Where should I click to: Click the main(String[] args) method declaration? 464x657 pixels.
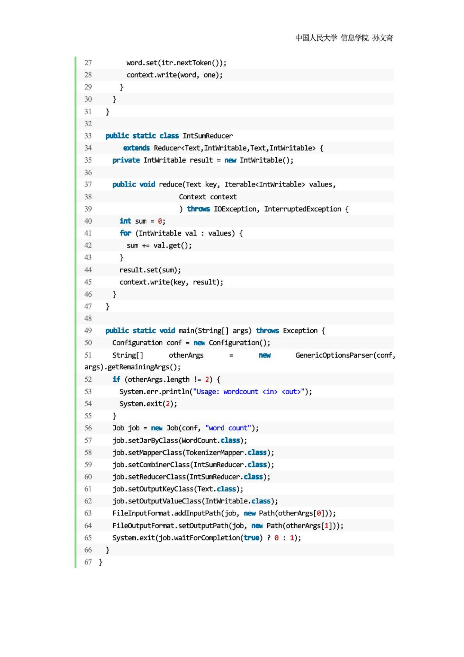[x=215, y=331]
